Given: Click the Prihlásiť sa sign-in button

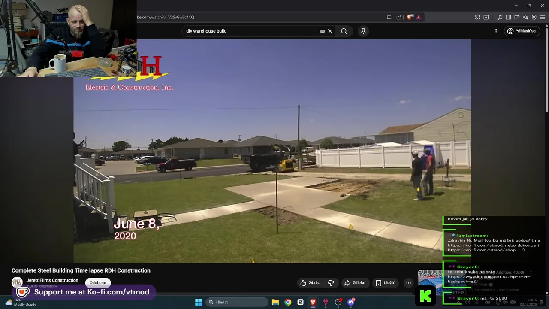Looking at the screenshot, I should pyautogui.click(x=522, y=31).
